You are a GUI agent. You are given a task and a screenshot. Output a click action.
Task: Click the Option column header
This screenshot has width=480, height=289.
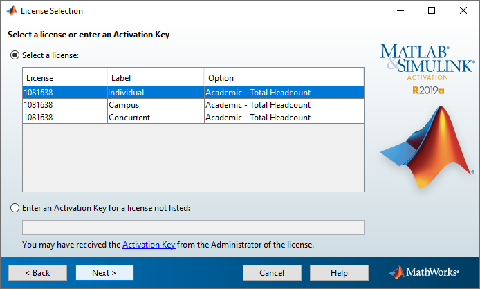click(284, 77)
